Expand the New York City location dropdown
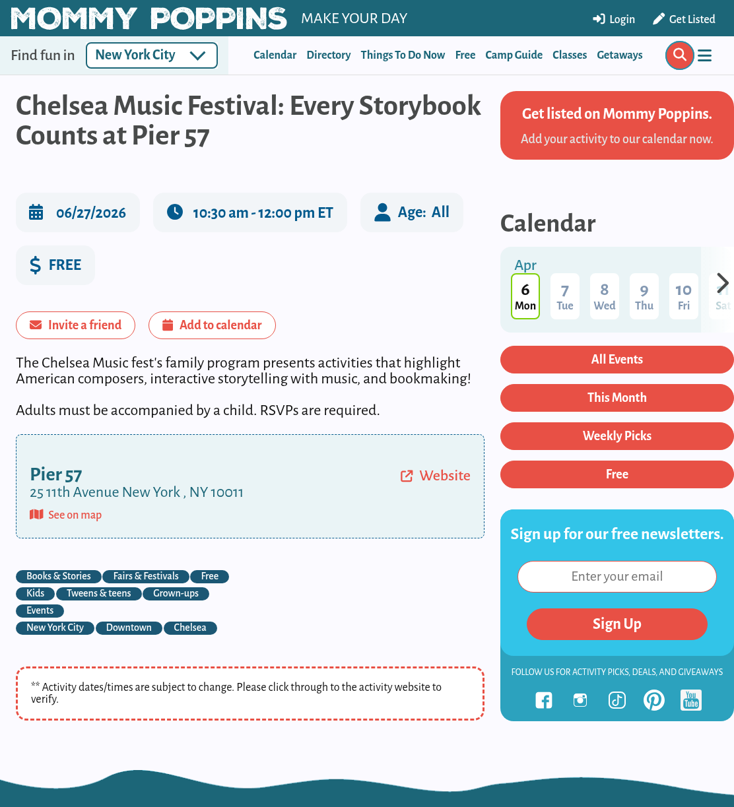Viewport: 734px width, 807px height. [152, 55]
